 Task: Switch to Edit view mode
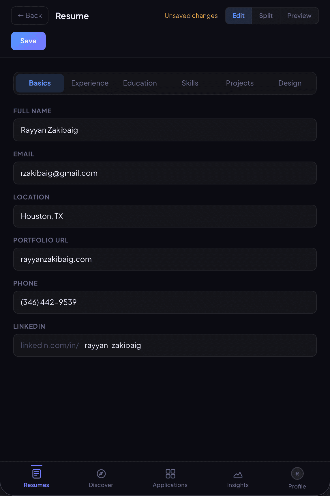point(238,16)
